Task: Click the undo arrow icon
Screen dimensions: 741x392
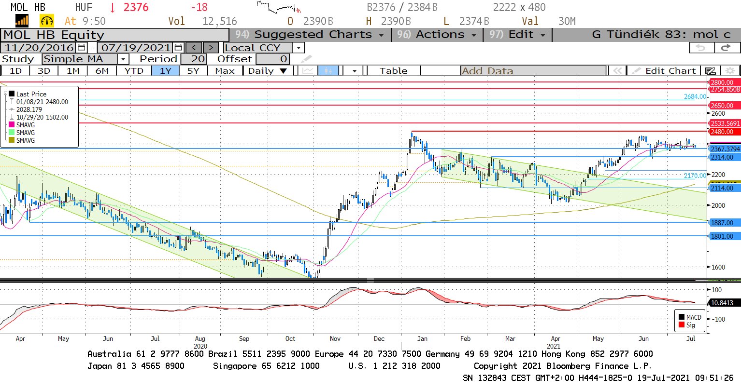Action: tap(700, 48)
